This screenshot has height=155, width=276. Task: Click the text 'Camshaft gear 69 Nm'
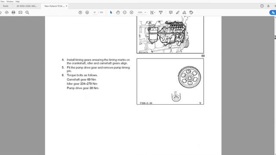pos(82,80)
